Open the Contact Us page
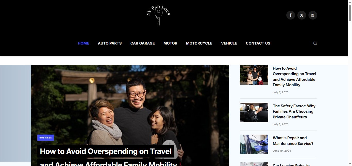Image resolution: width=352 pixels, height=166 pixels. 258,43
